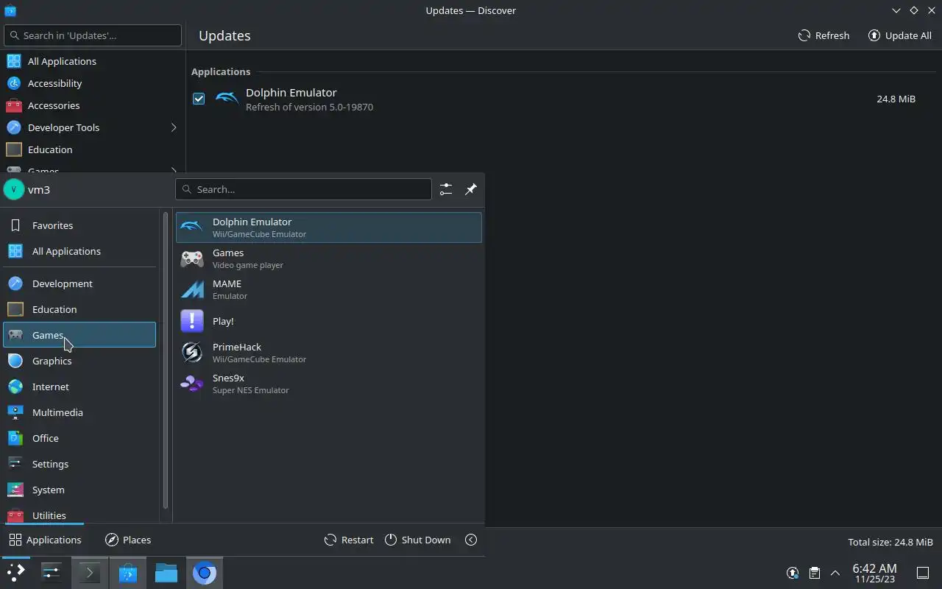942x589 pixels.
Task: Open the Multimedia category in launcher
Action: pos(79,412)
